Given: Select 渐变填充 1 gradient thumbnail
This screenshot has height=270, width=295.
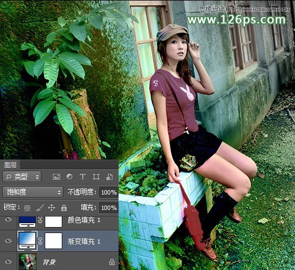Looking at the screenshot, I should (x=27, y=241).
